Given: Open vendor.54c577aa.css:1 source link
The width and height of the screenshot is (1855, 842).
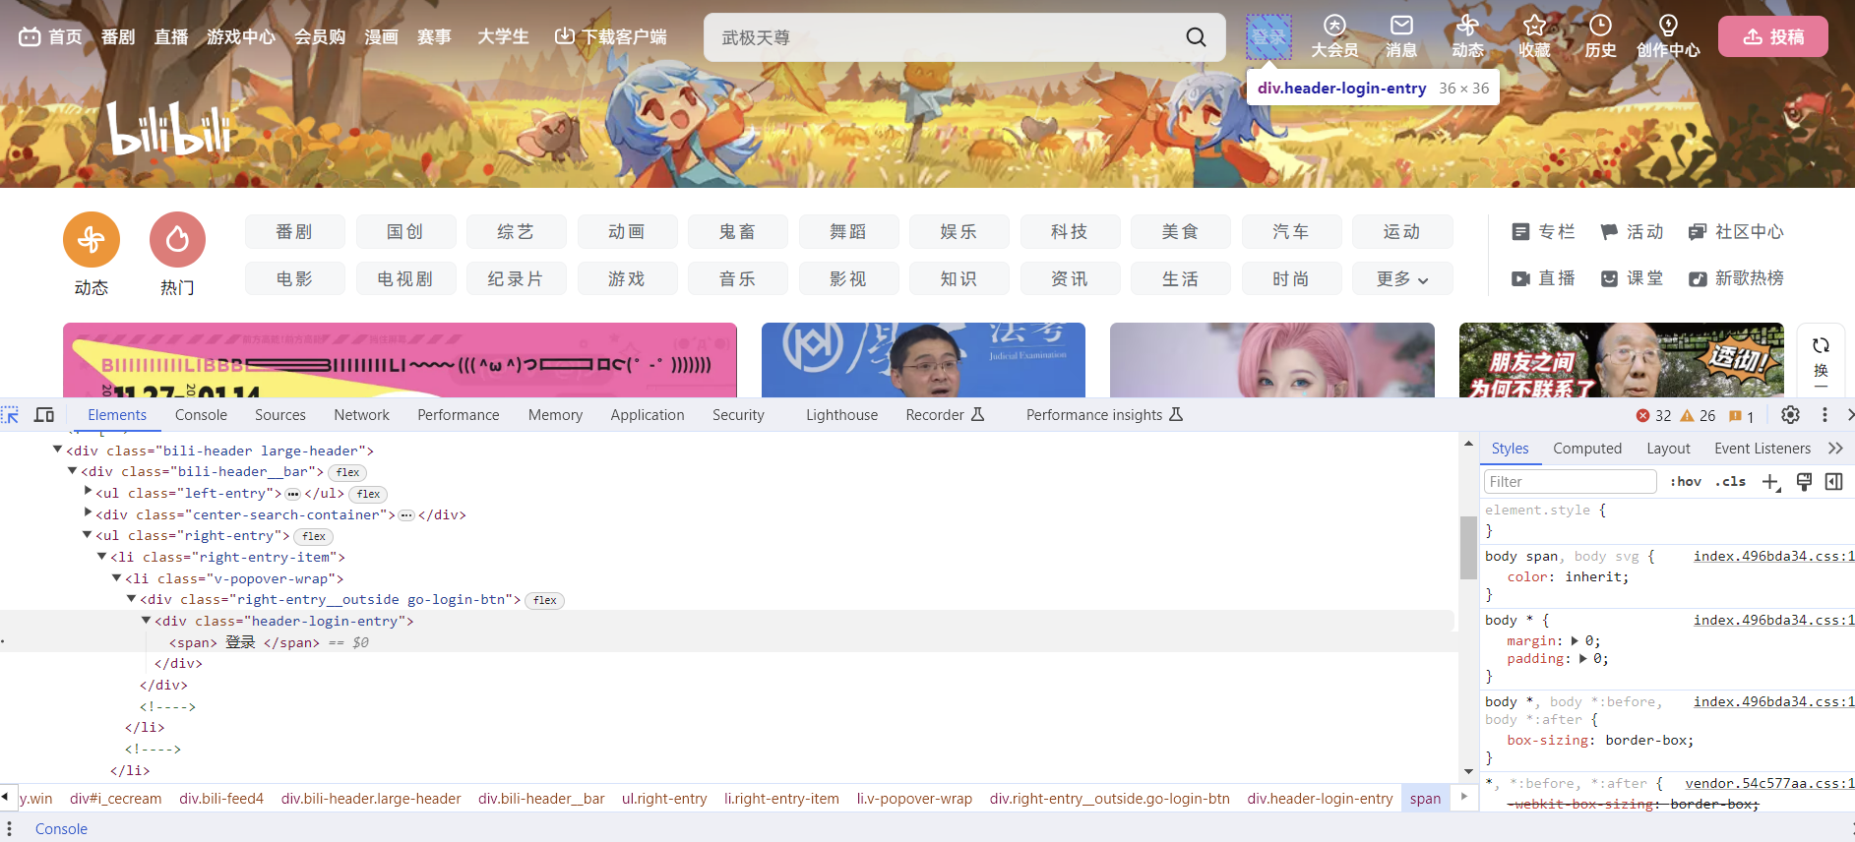Looking at the screenshot, I should coord(1769,784).
